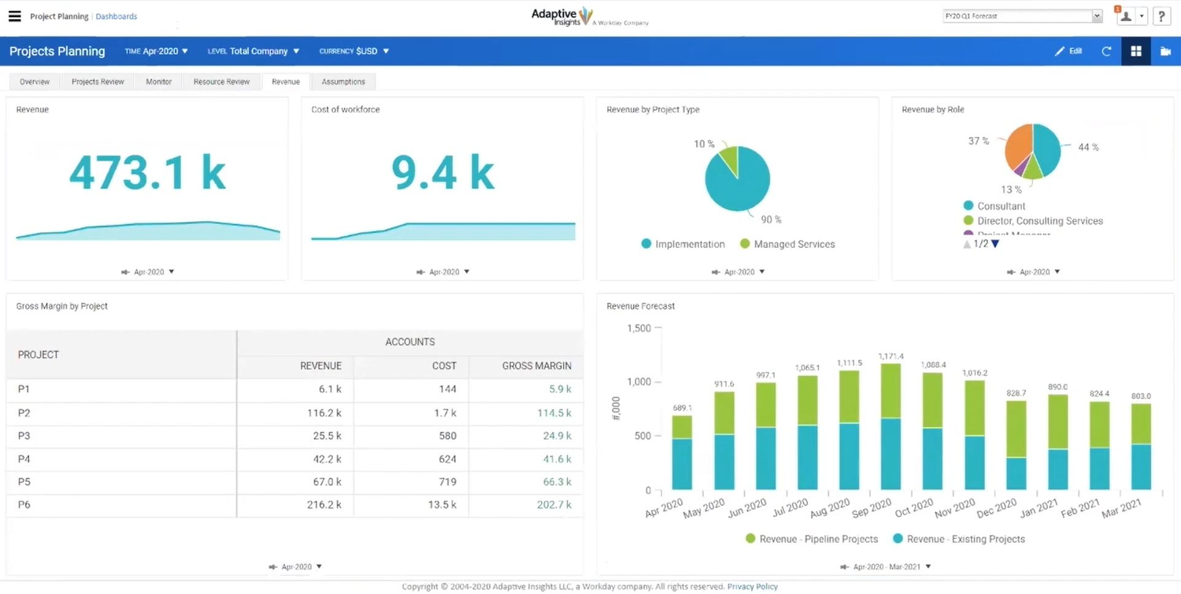Open the LEVEL Total Company dropdown
This screenshot has width=1181, height=594.
click(254, 50)
